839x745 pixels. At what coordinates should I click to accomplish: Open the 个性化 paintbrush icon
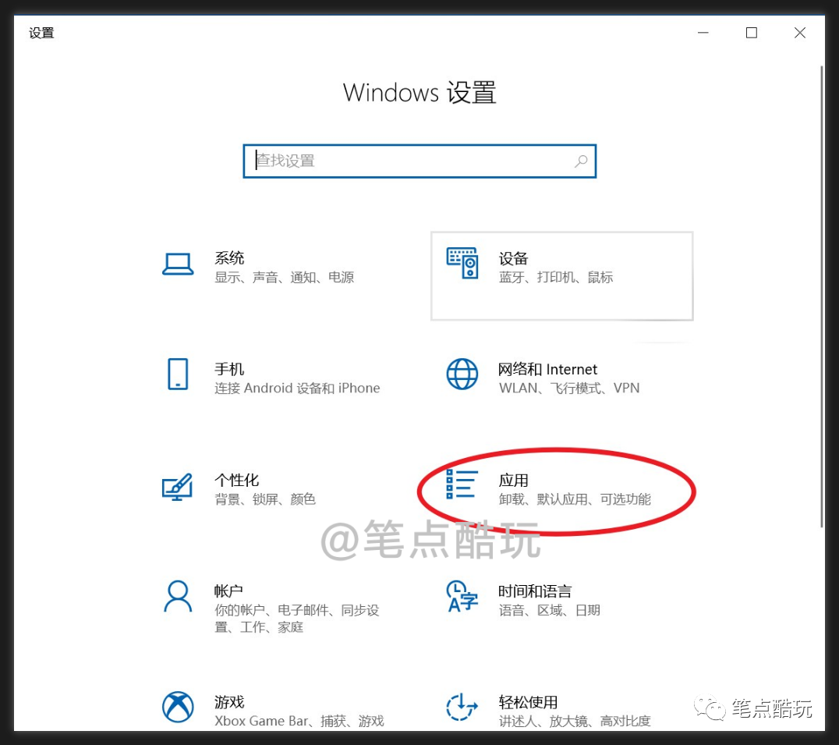click(177, 487)
